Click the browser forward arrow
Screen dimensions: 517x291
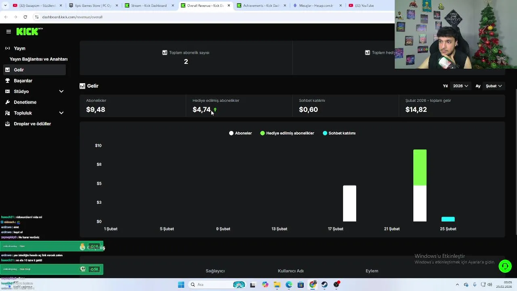click(15, 17)
